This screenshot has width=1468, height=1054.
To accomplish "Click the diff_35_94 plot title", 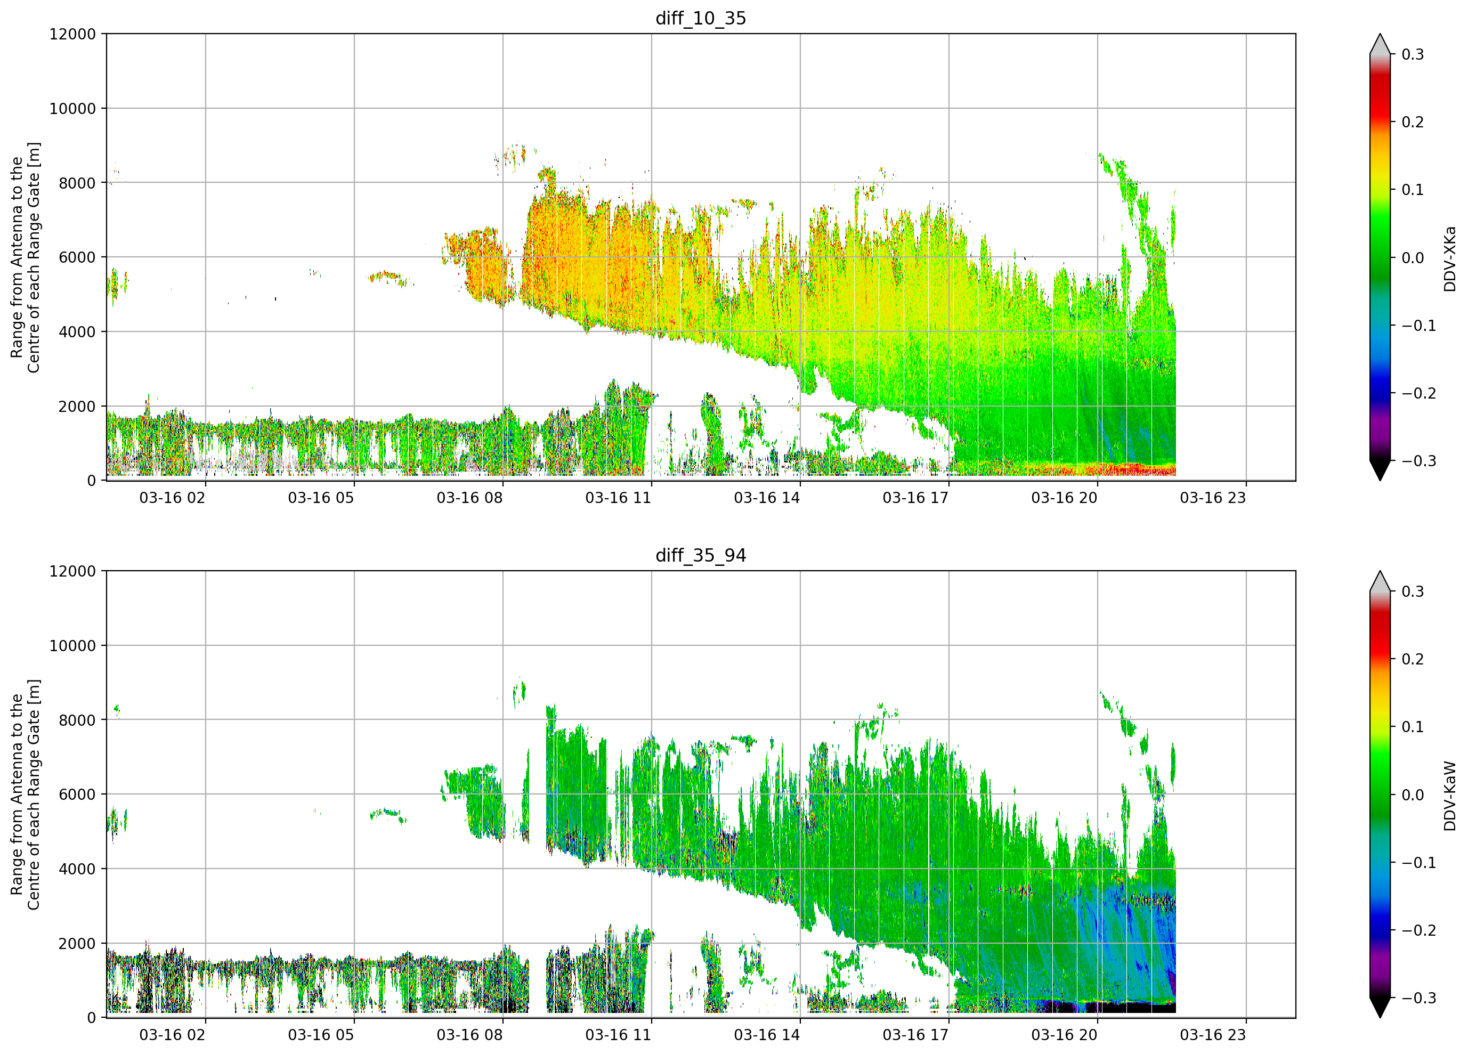I will (700, 555).
